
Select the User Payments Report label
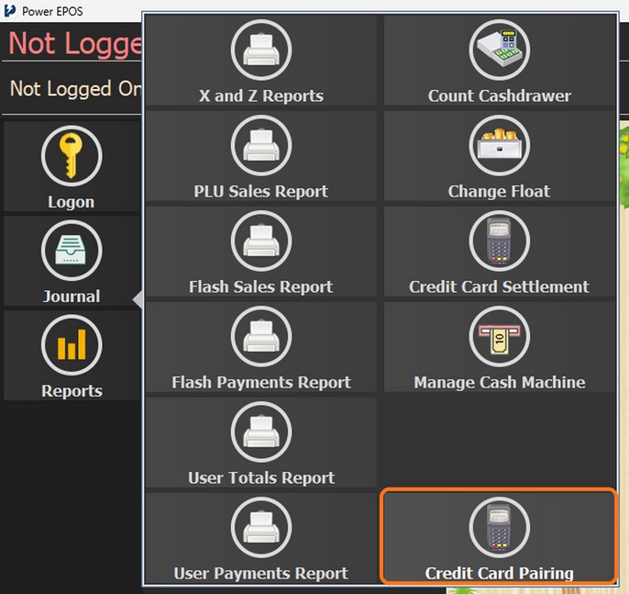click(261, 574)
